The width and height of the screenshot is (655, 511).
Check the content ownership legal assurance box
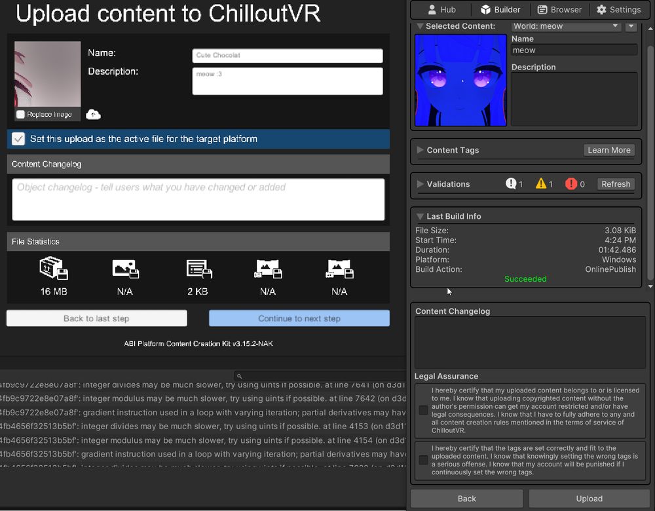pos(423,410)
